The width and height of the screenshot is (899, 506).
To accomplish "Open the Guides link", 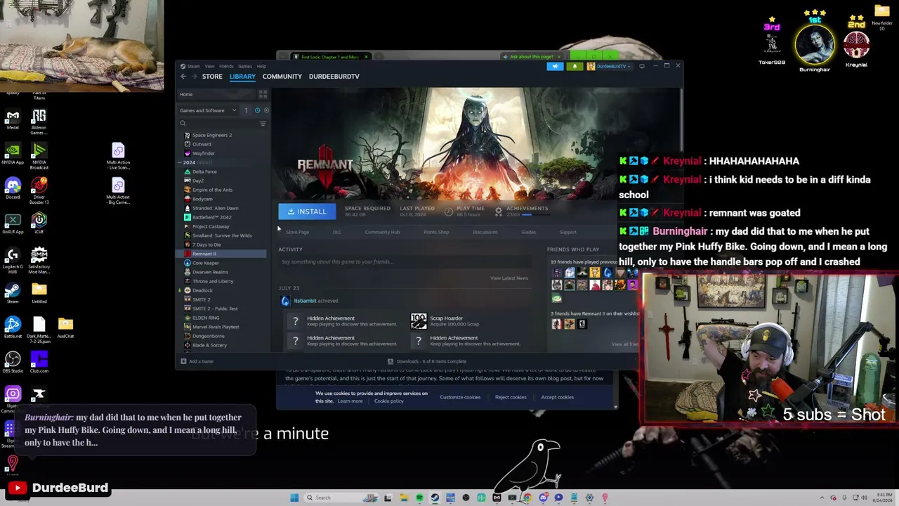I will click(x=528, y=232).
